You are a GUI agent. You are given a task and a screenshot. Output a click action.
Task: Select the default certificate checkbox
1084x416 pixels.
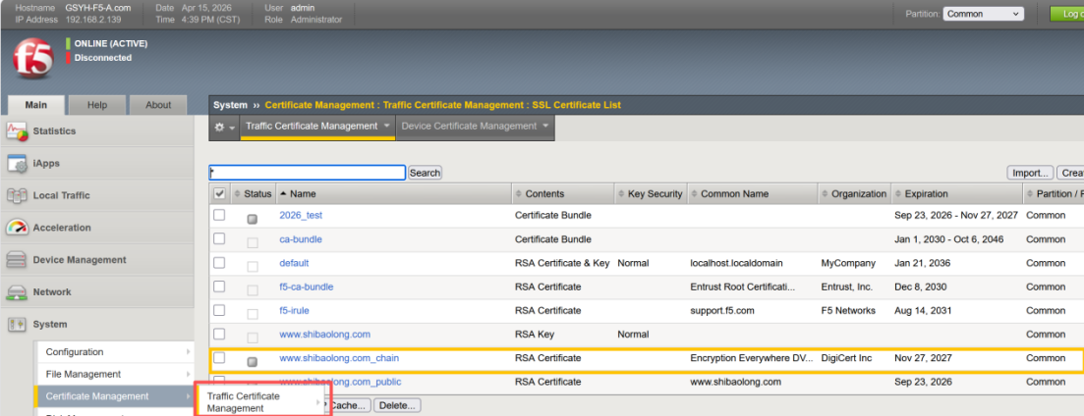point(219,263)
